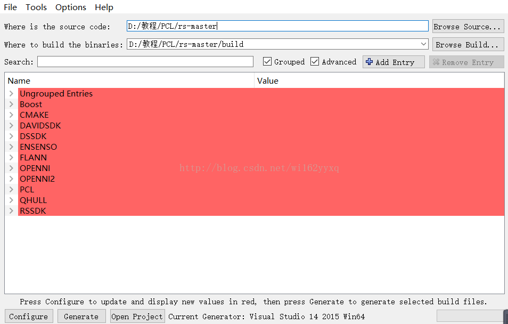This screenshot has width=508, height=324.
Task: Expand the OPENNI2 group arrow
Action: [11, 179]
